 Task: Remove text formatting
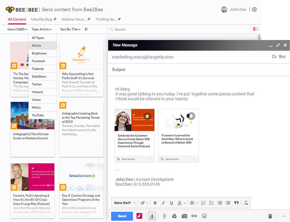coord(246,203)
